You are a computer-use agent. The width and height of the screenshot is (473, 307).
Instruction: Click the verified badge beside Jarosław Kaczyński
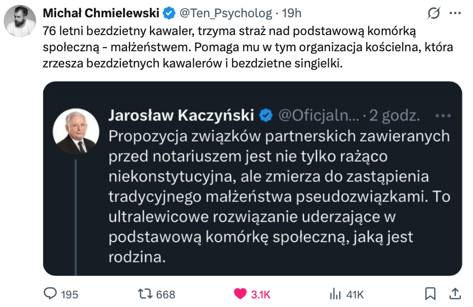[x=266, y=115]
